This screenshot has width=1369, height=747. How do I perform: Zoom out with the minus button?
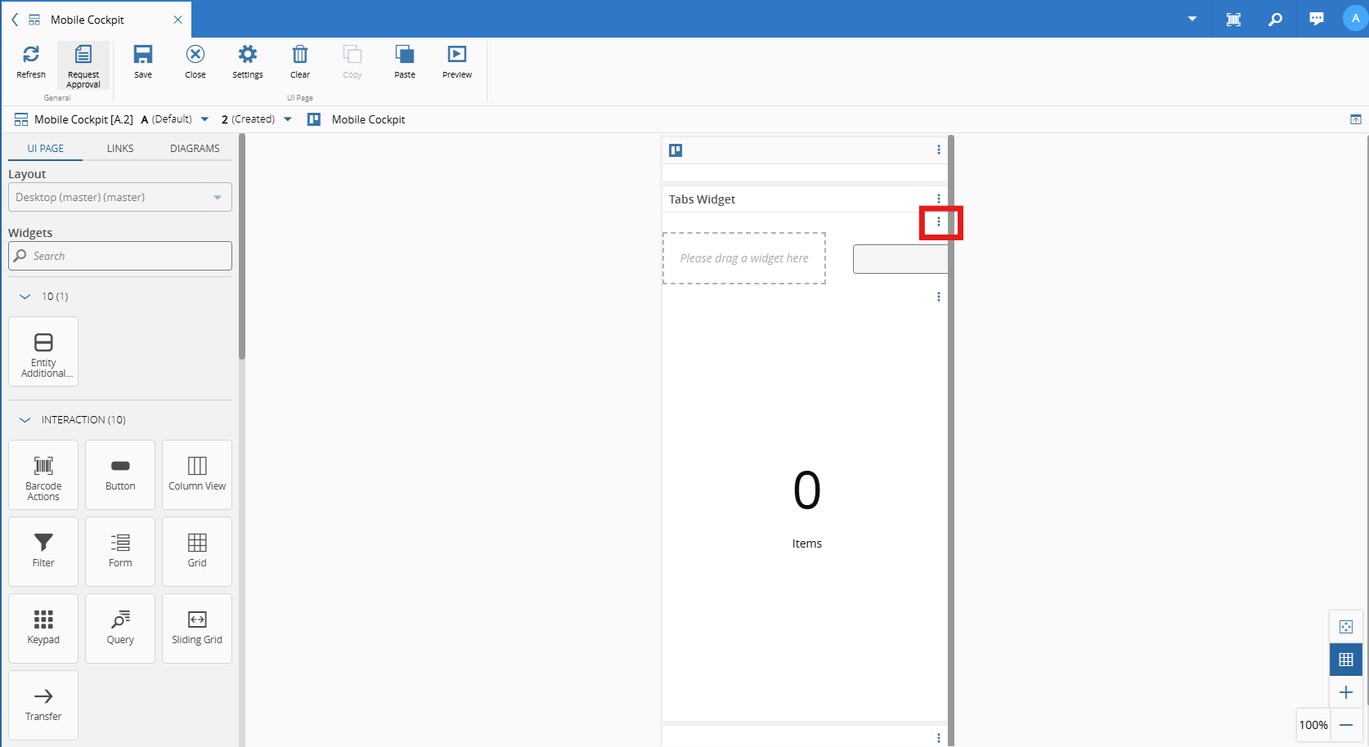(1346, 725)
